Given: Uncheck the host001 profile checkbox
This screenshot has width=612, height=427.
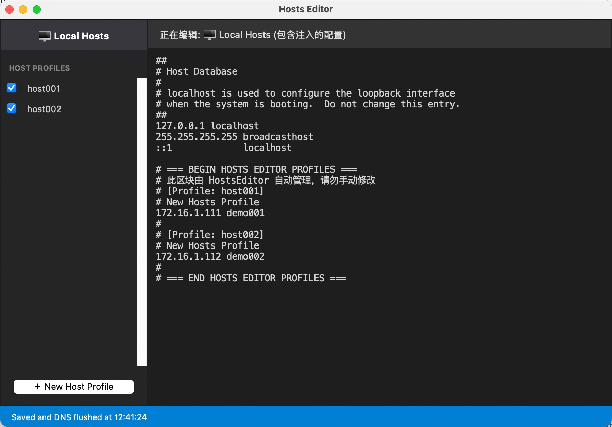Looking at the screenshot, I should pos(12,88).
